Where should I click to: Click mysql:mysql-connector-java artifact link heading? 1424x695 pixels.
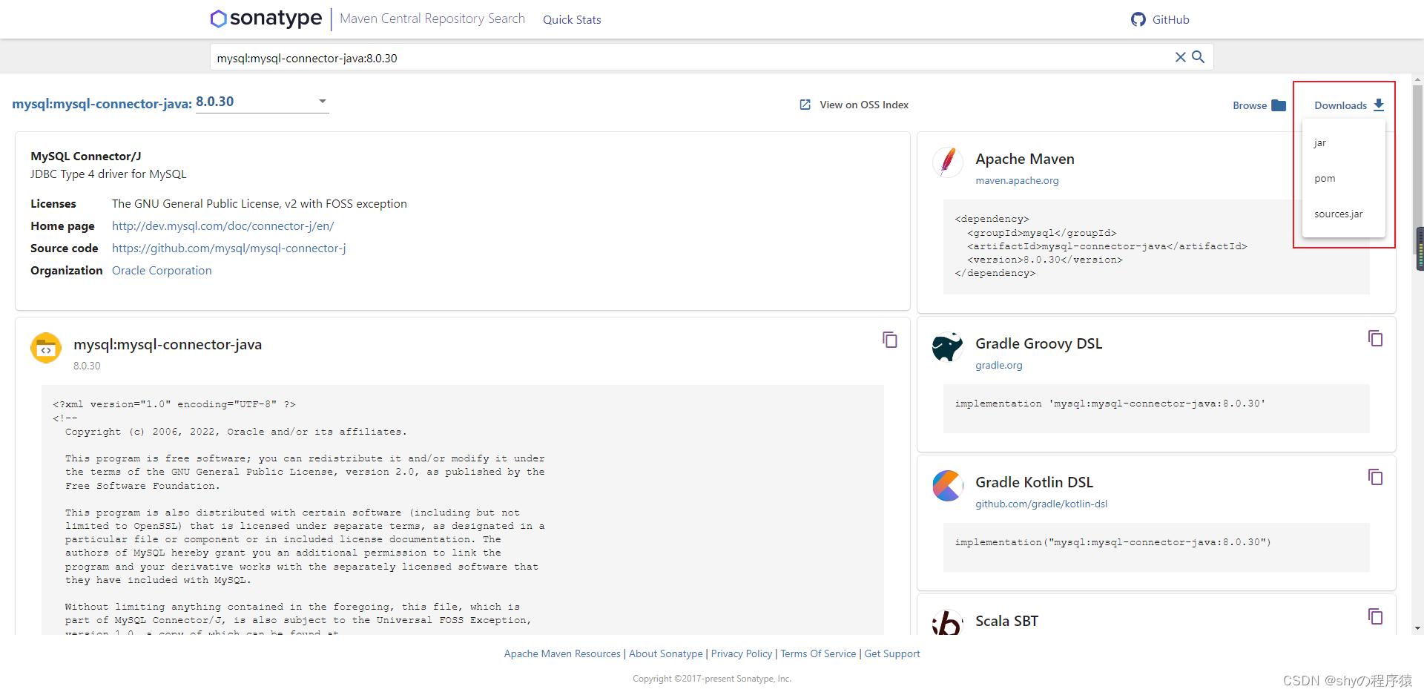102,104
